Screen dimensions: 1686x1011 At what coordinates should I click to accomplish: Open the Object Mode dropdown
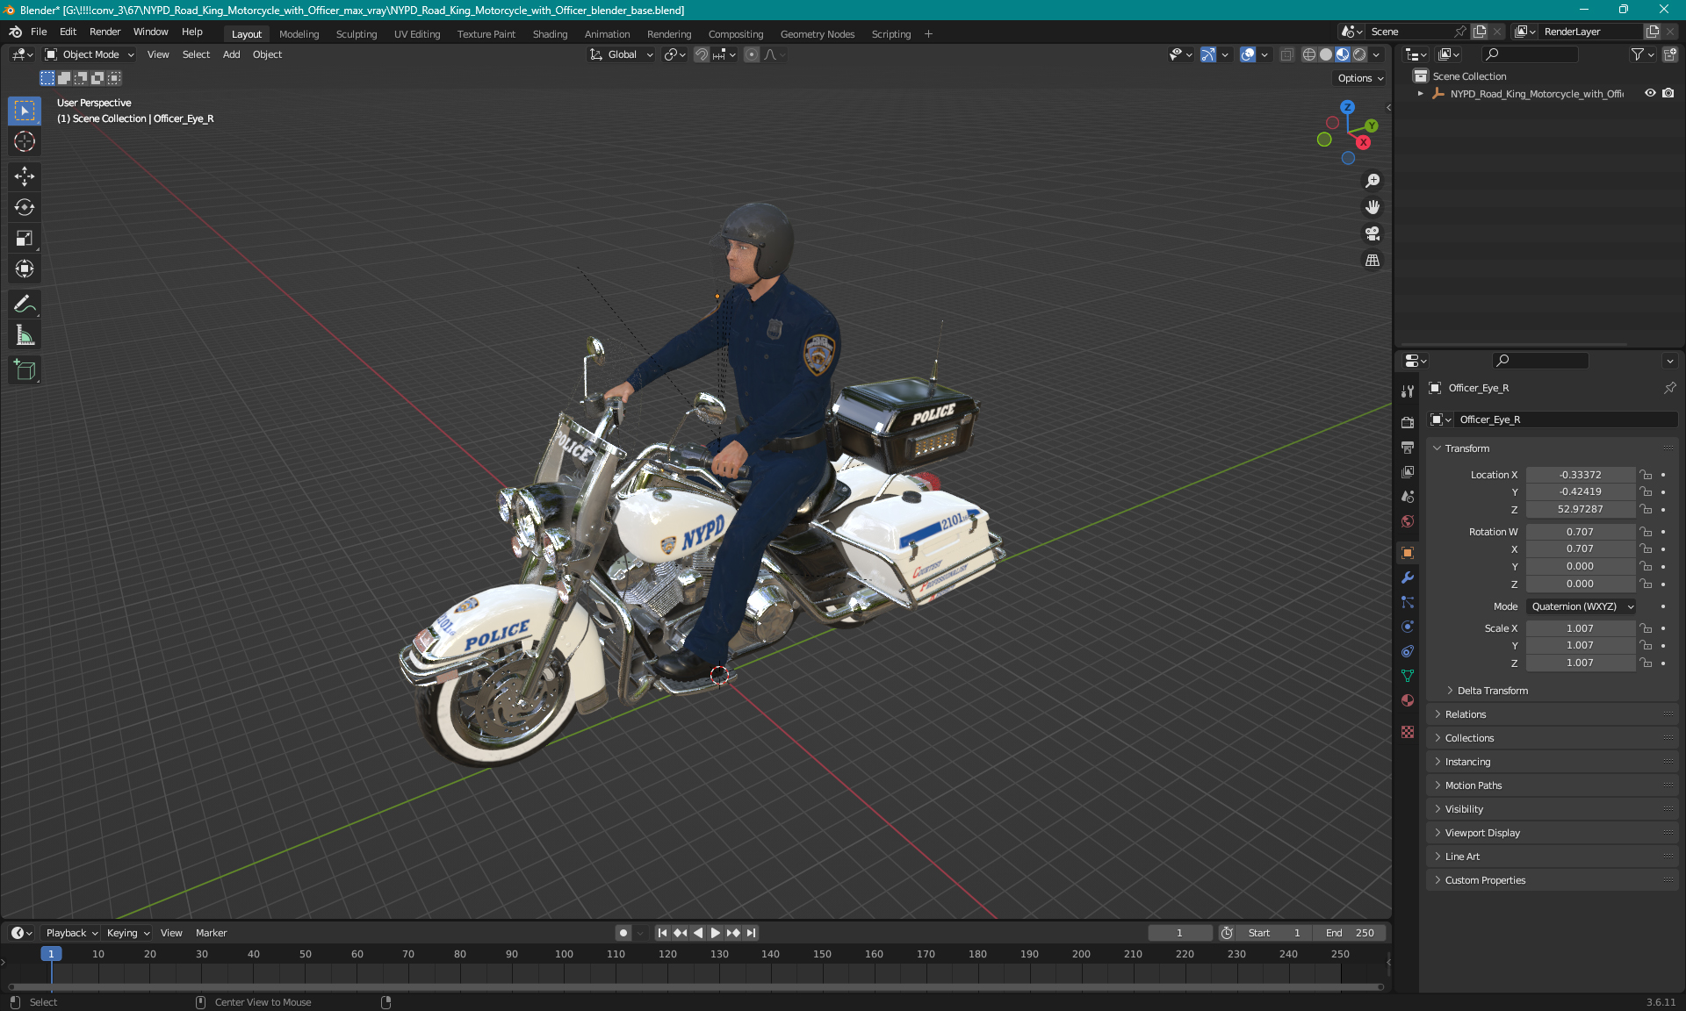coord(90,54)
